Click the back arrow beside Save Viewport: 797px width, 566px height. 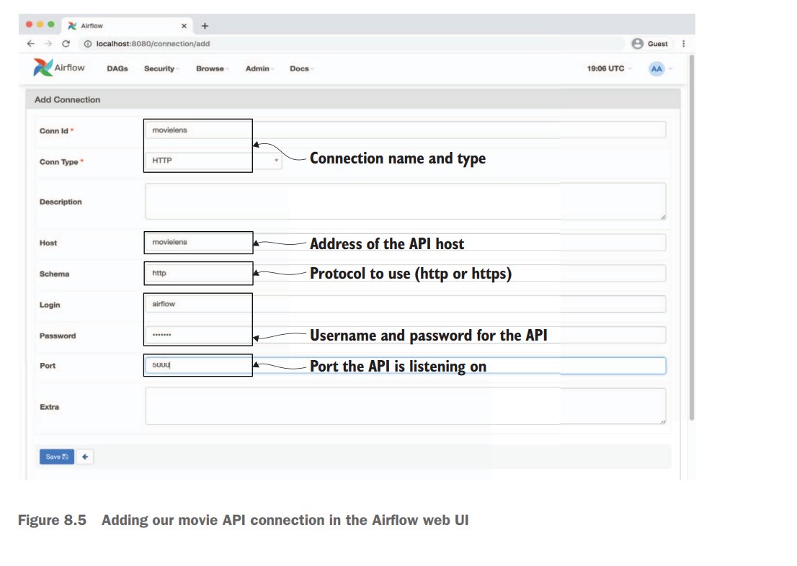(x=85, y=457)
